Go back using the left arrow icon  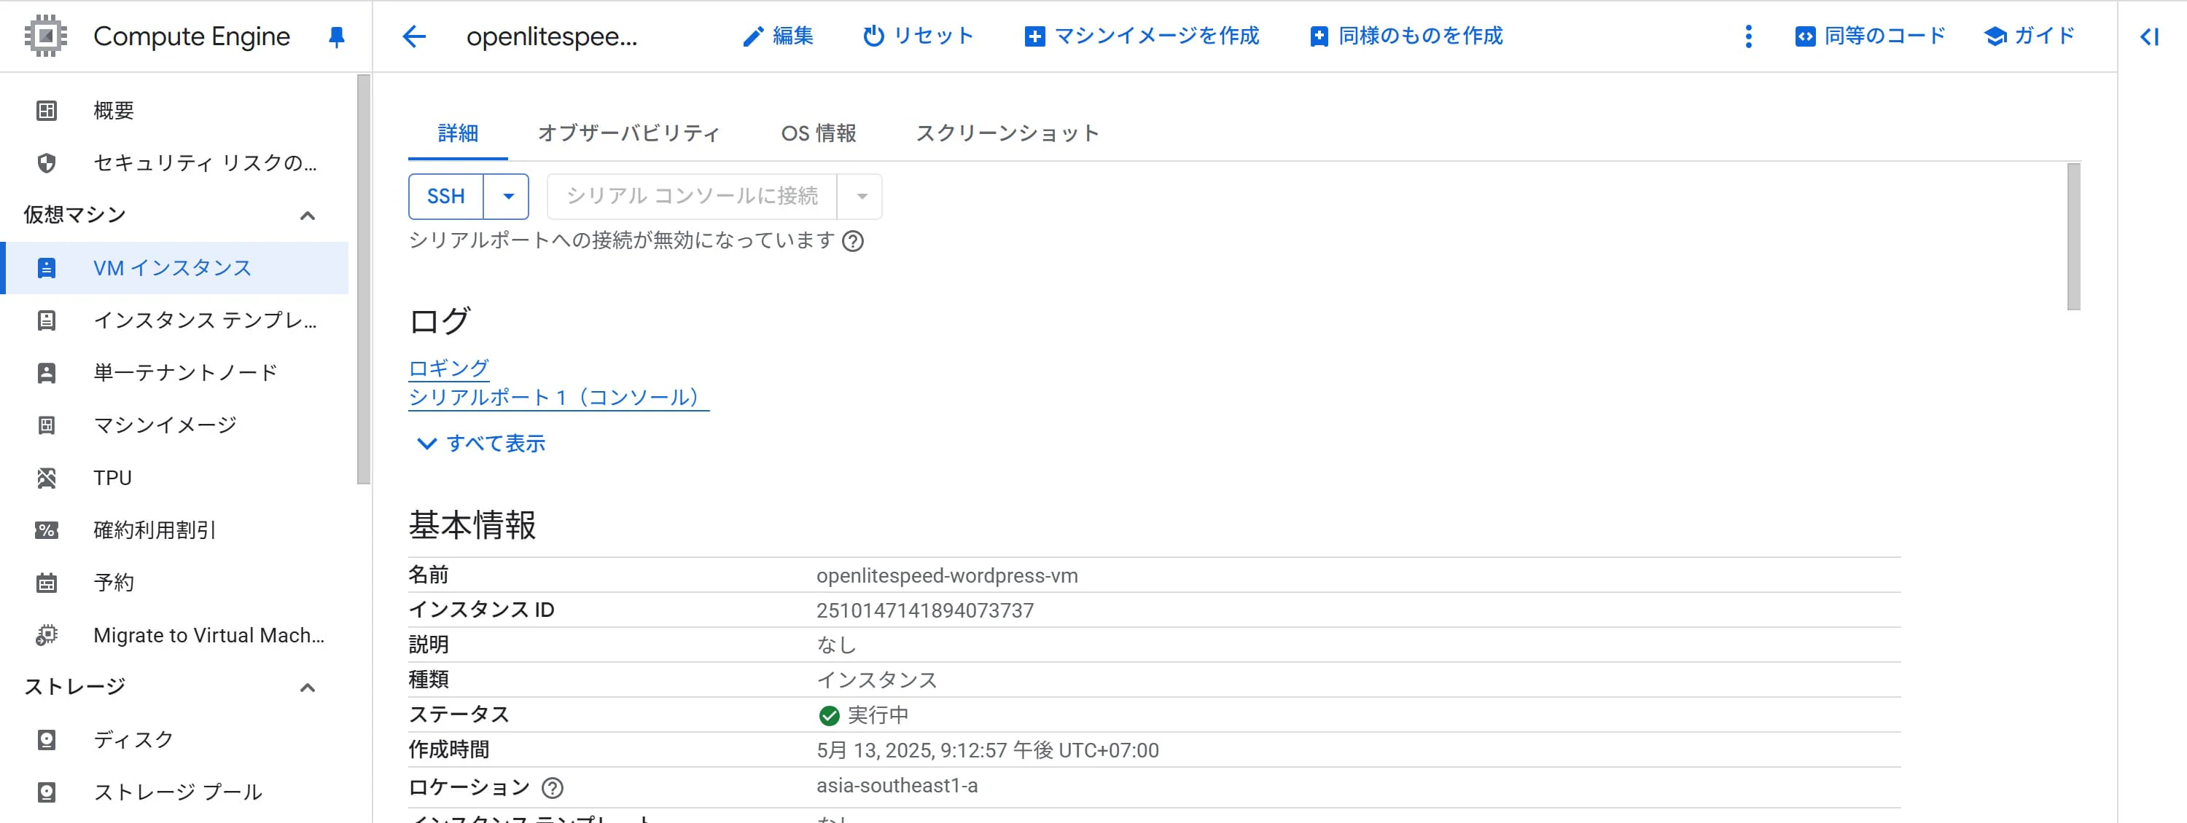click(414, 36)
